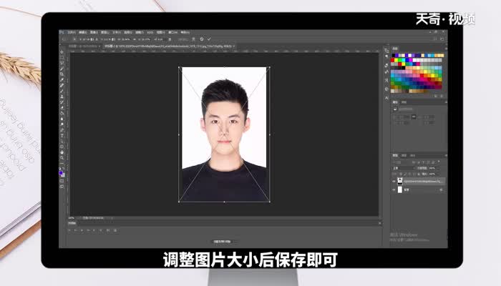Open the Adjustments tab beside Properties
Viewport: 501px width, 286px height.
pyautogui.click(x=404, y=102)
